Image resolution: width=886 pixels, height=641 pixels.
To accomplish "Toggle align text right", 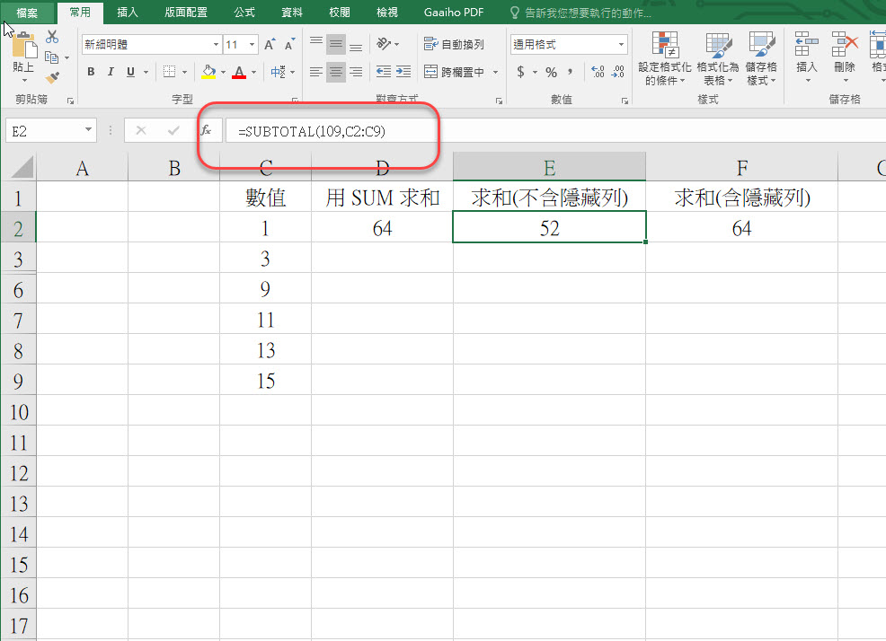I will coord(356,72).
